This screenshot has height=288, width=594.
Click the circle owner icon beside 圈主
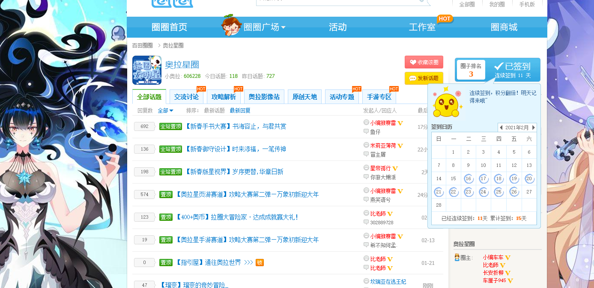(457, 257)
